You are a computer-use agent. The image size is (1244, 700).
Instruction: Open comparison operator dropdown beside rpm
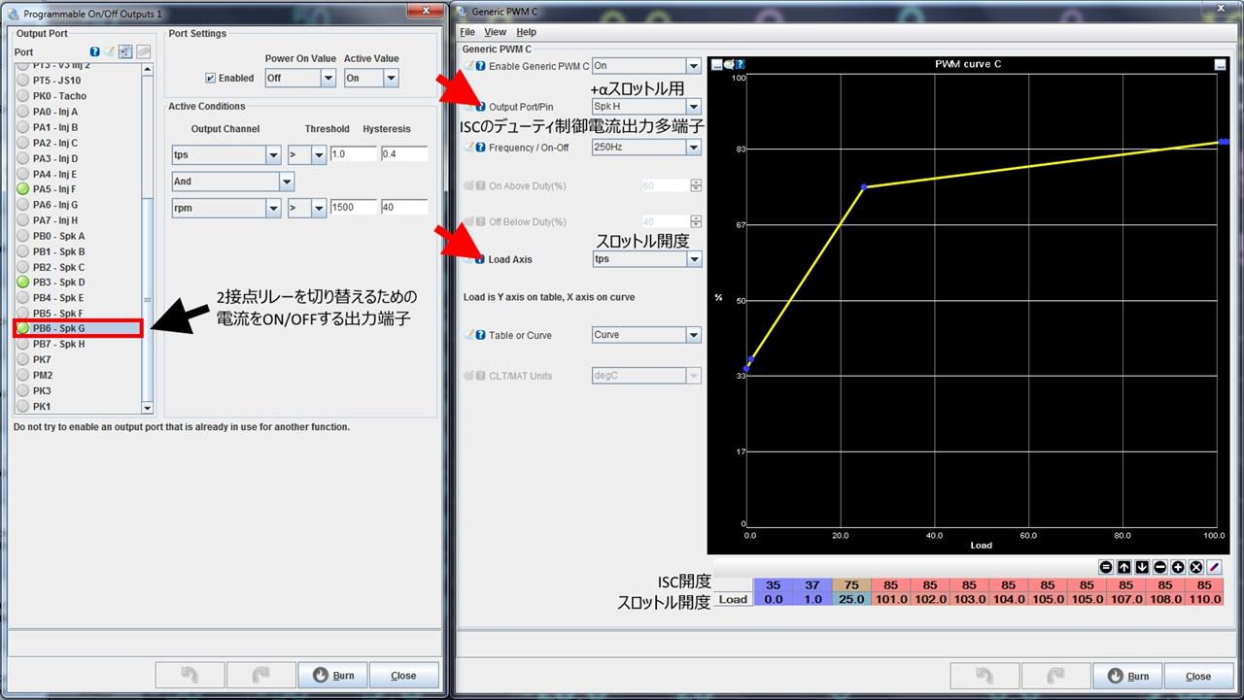tap(306, 207)
